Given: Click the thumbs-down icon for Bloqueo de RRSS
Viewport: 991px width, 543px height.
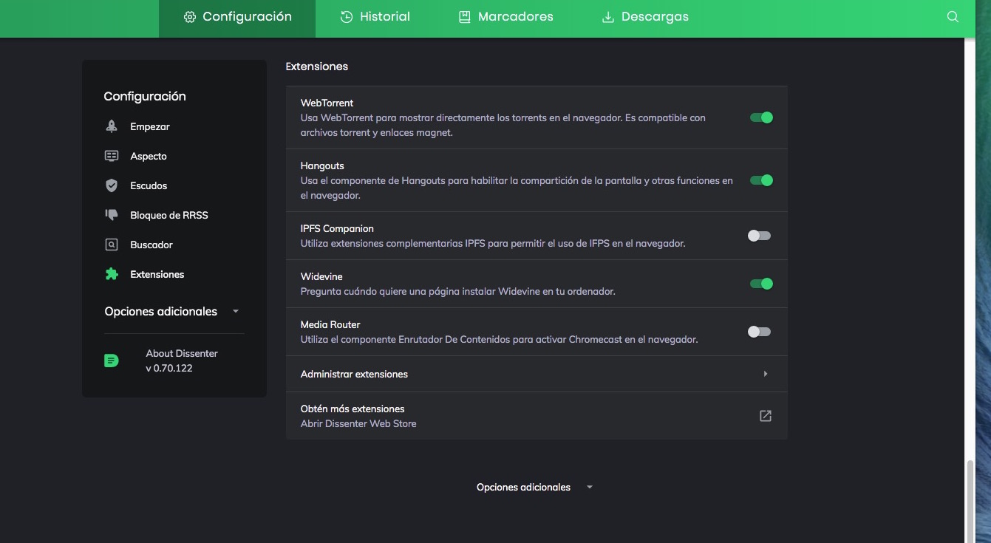Looking at the screenshot, I should pos(112,215).
